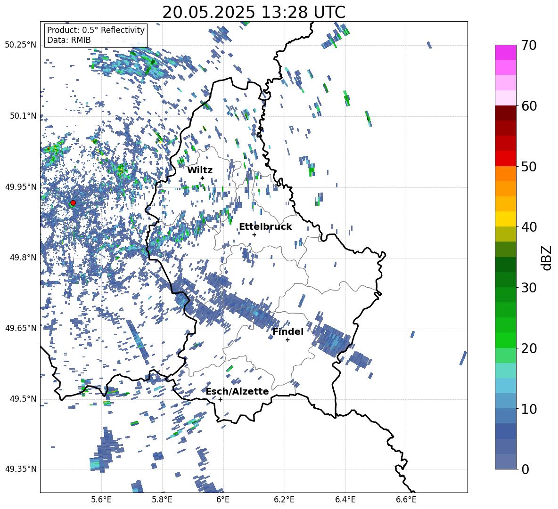
Task: Click the orange colorbar swatch below 50
Action: (505, 173)
